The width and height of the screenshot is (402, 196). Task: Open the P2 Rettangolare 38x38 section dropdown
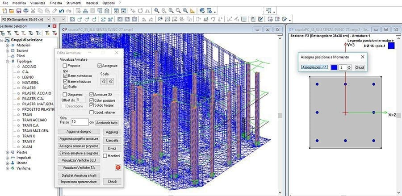tap(48, 19)
